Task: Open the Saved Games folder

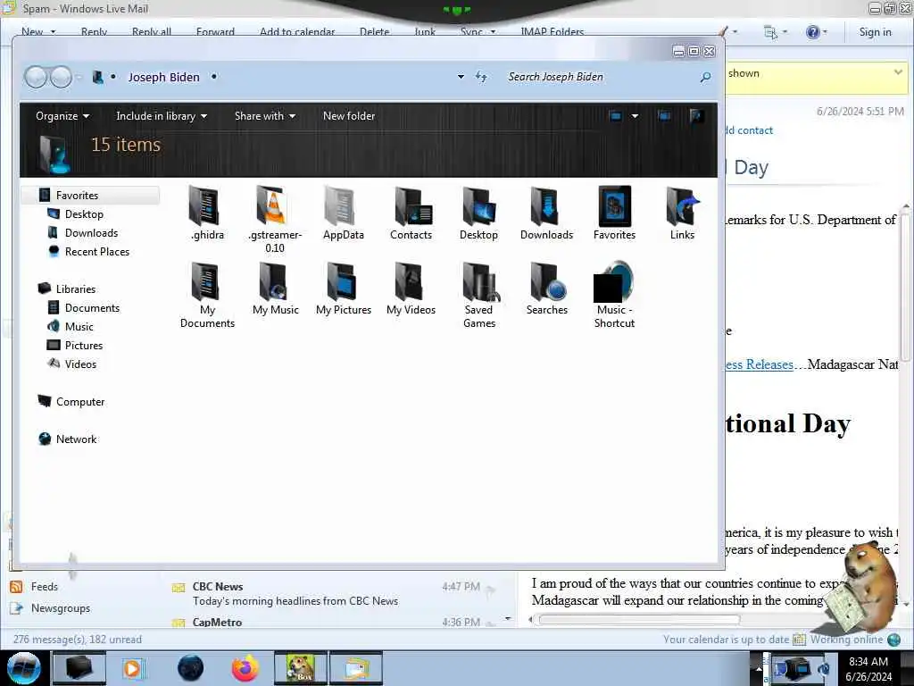Action: pos(479,295)
